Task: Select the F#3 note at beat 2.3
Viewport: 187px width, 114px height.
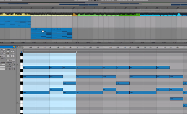Action: point(70,83)
